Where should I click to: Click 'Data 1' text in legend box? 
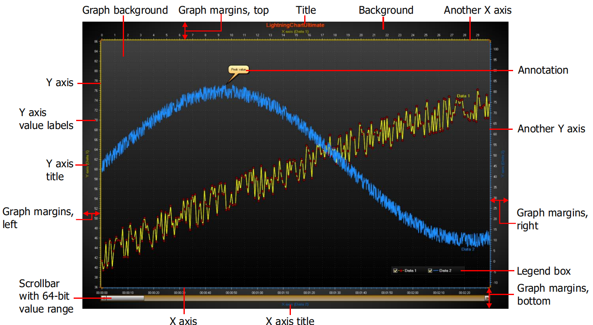coord(410,271)
